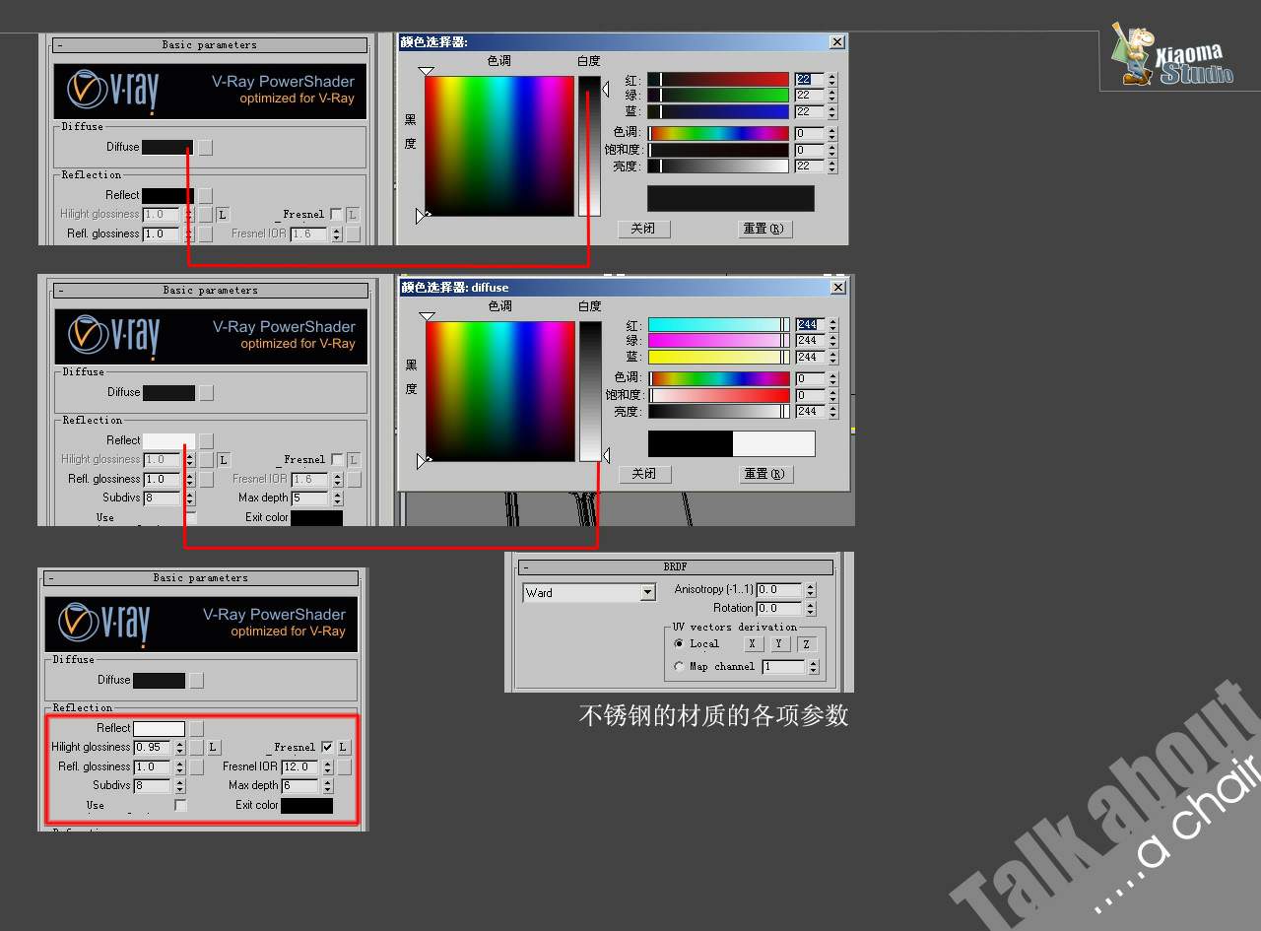
Task: Close the 颜色选择器: diffuse dialog with its X
Action: [x=838, y=288]
